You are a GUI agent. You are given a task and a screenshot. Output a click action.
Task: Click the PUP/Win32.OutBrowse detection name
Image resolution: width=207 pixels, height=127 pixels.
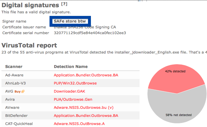pyautogui.click(x=75, y=83)
